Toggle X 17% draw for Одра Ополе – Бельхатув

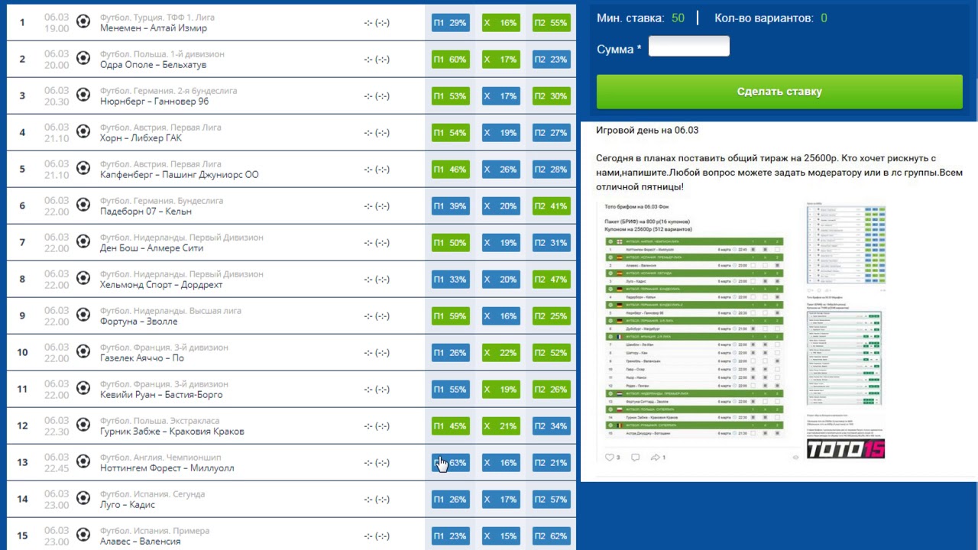(501, 60)
